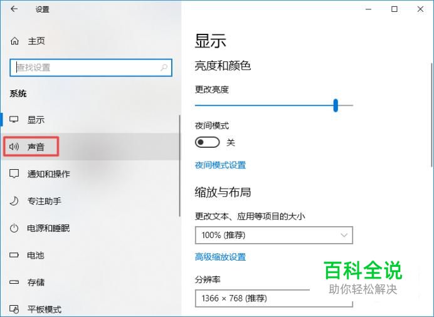Click the 存储 drive icon
Image resolution: width=434 pixels, height=317 pixels.
(14, 282)
